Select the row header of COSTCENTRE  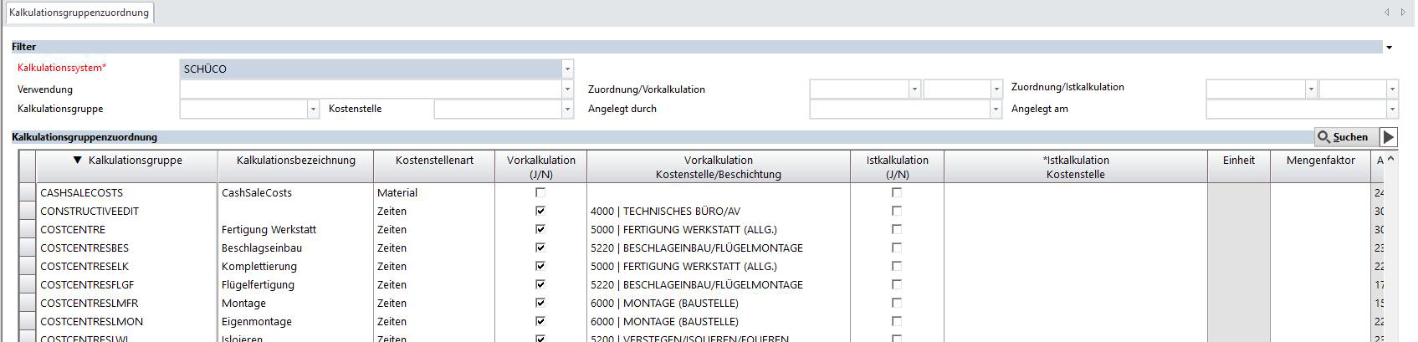point(27,230)
